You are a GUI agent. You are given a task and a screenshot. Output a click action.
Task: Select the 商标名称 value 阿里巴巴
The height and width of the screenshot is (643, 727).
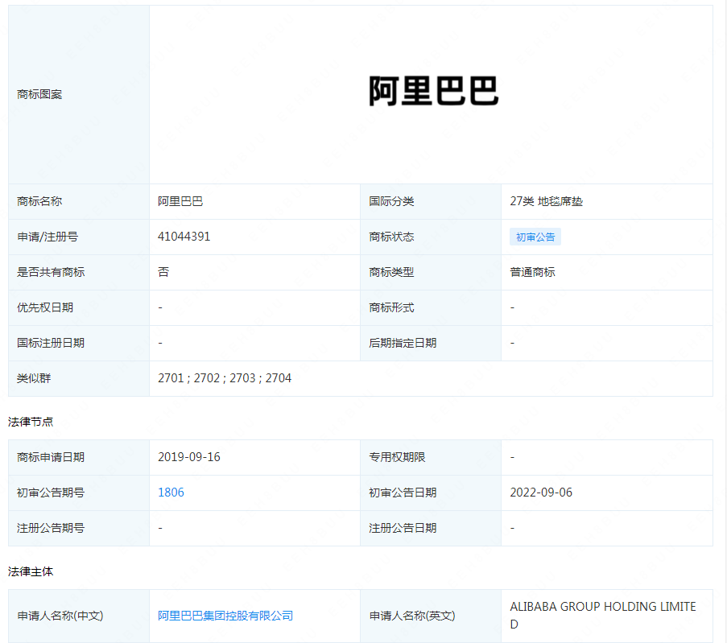pyautogui.click(x=180, y=201)
